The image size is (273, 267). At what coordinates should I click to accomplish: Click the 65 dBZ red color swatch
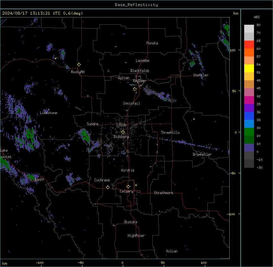pos(249,44)
